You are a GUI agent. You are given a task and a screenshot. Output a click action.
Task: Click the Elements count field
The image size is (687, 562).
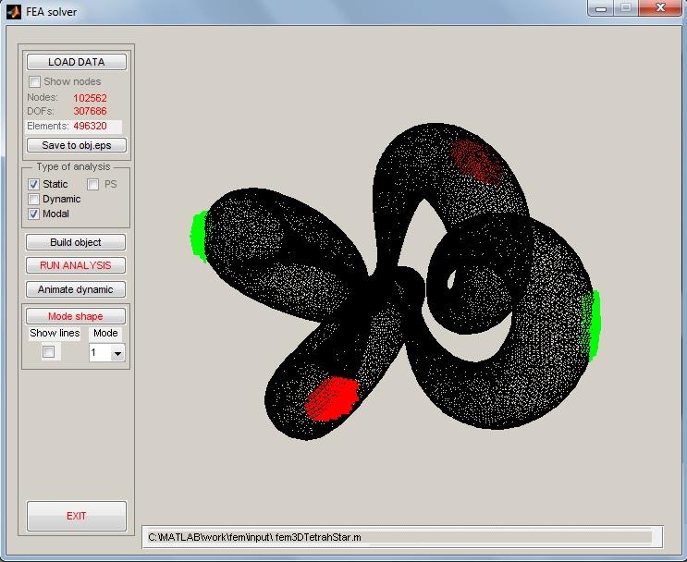pos(96,126)
